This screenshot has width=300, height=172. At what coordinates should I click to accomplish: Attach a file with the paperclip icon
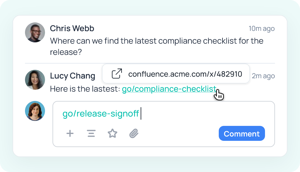(134, 133)
